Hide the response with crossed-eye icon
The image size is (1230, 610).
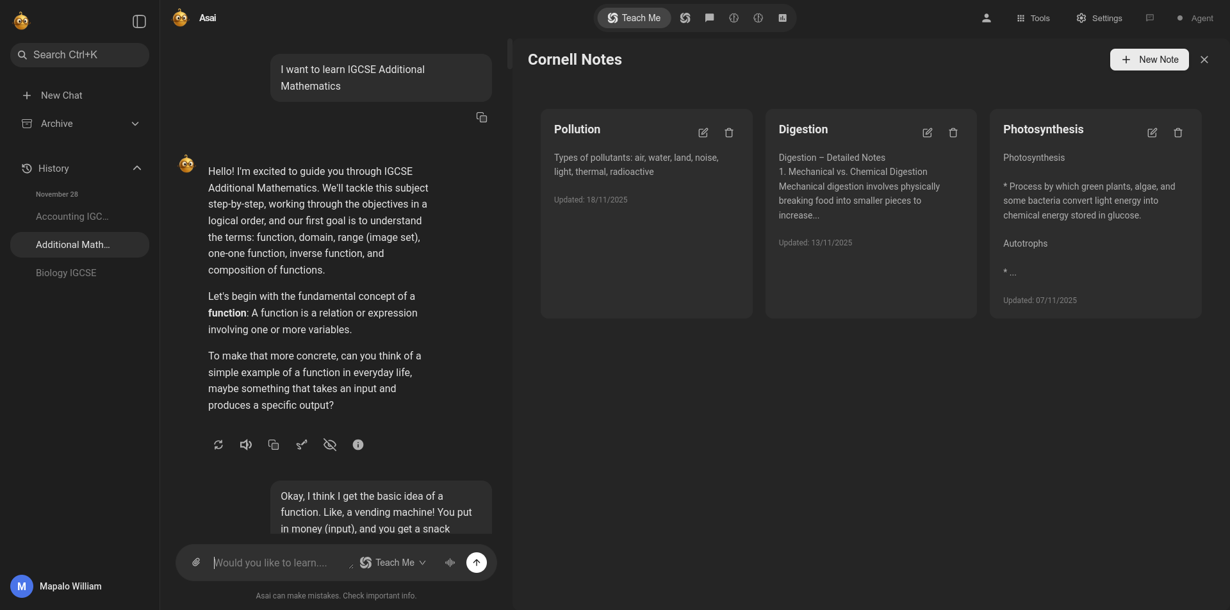pos(330,445)
